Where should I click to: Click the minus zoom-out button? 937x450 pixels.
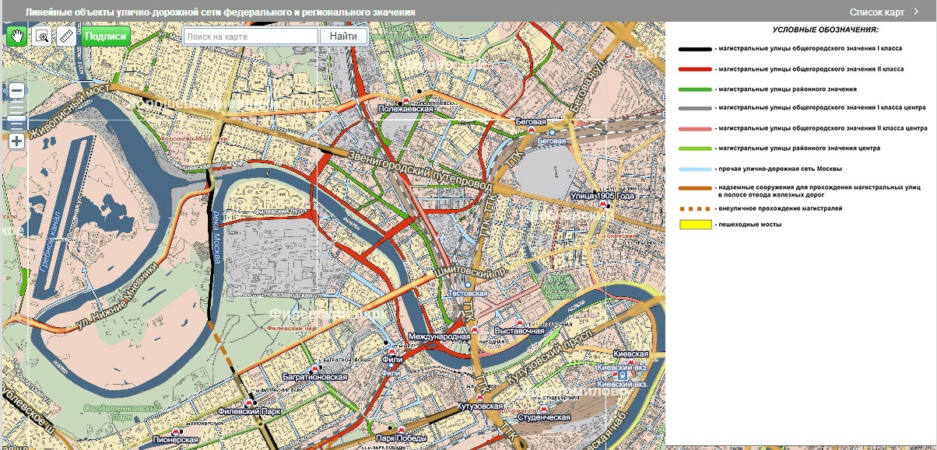pos(16,91)
